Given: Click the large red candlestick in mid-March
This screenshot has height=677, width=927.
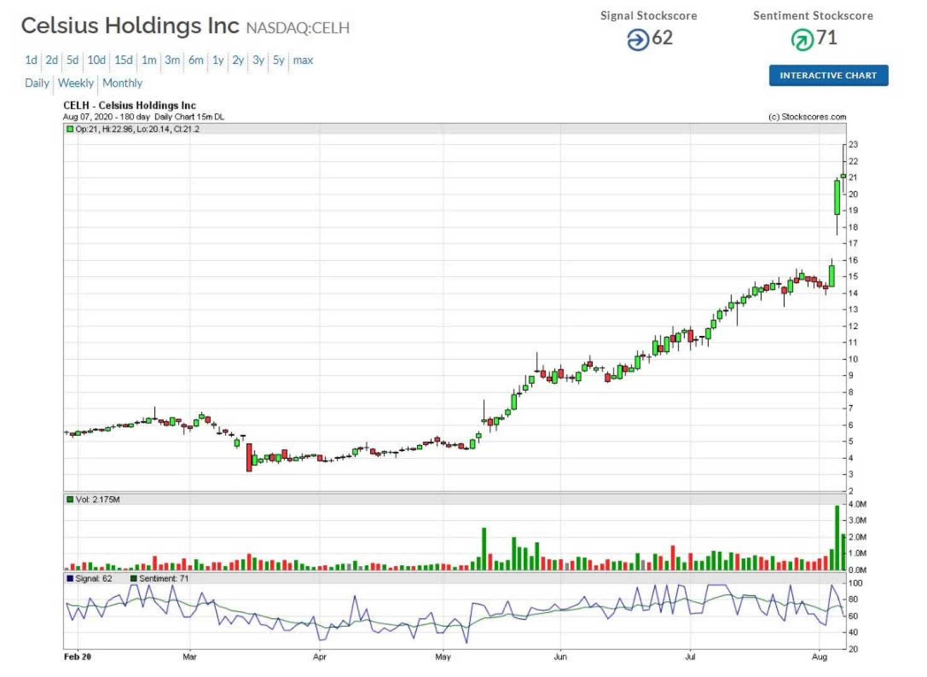Looking at the screenshot, I should 249,458.
